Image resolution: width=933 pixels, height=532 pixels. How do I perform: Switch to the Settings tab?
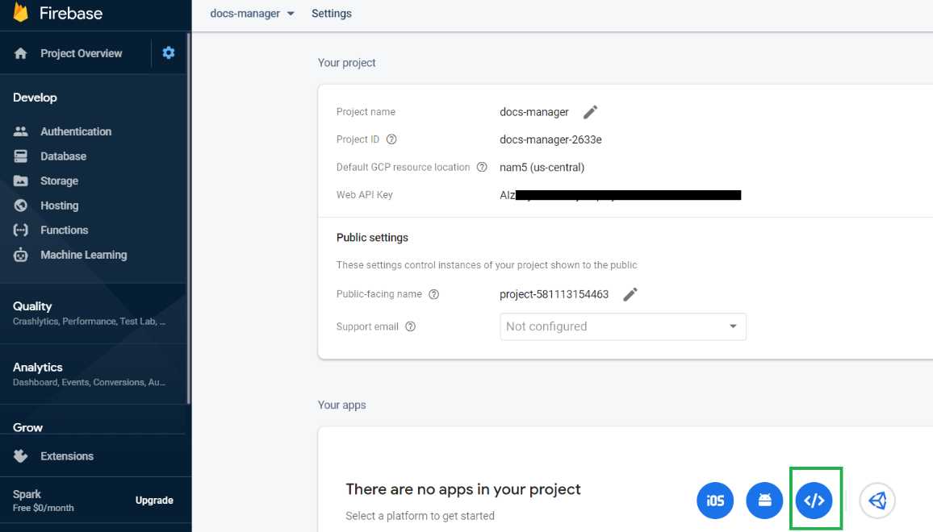(x=331, y=13)
